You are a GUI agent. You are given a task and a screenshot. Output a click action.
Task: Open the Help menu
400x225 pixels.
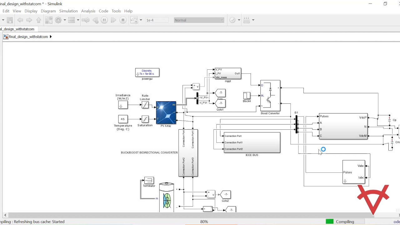tap(128, 11)
